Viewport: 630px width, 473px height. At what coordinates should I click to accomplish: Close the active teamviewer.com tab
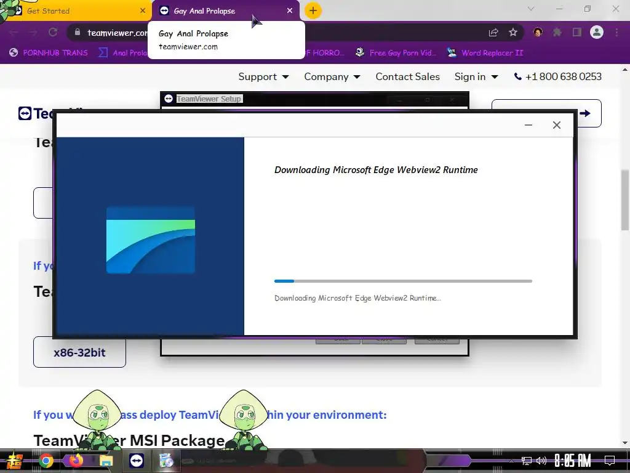(290, 11)
